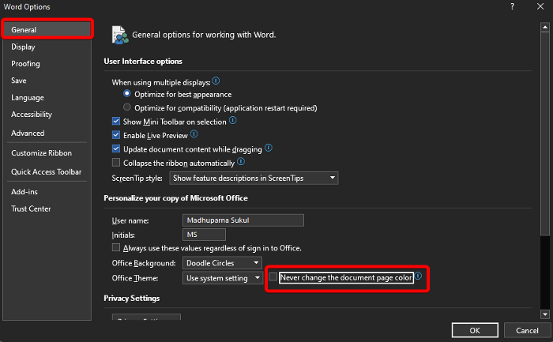This screenshot has height=342, width=553.
Task: Enable Never change the document page color
Action: pos(273,277)
